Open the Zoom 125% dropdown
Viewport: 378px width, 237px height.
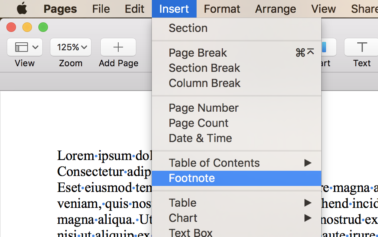coord(71,47)
